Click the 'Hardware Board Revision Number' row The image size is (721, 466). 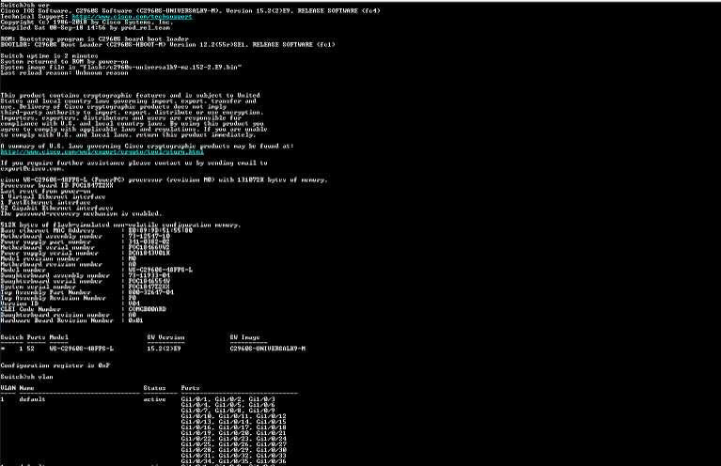coord(71,320)
